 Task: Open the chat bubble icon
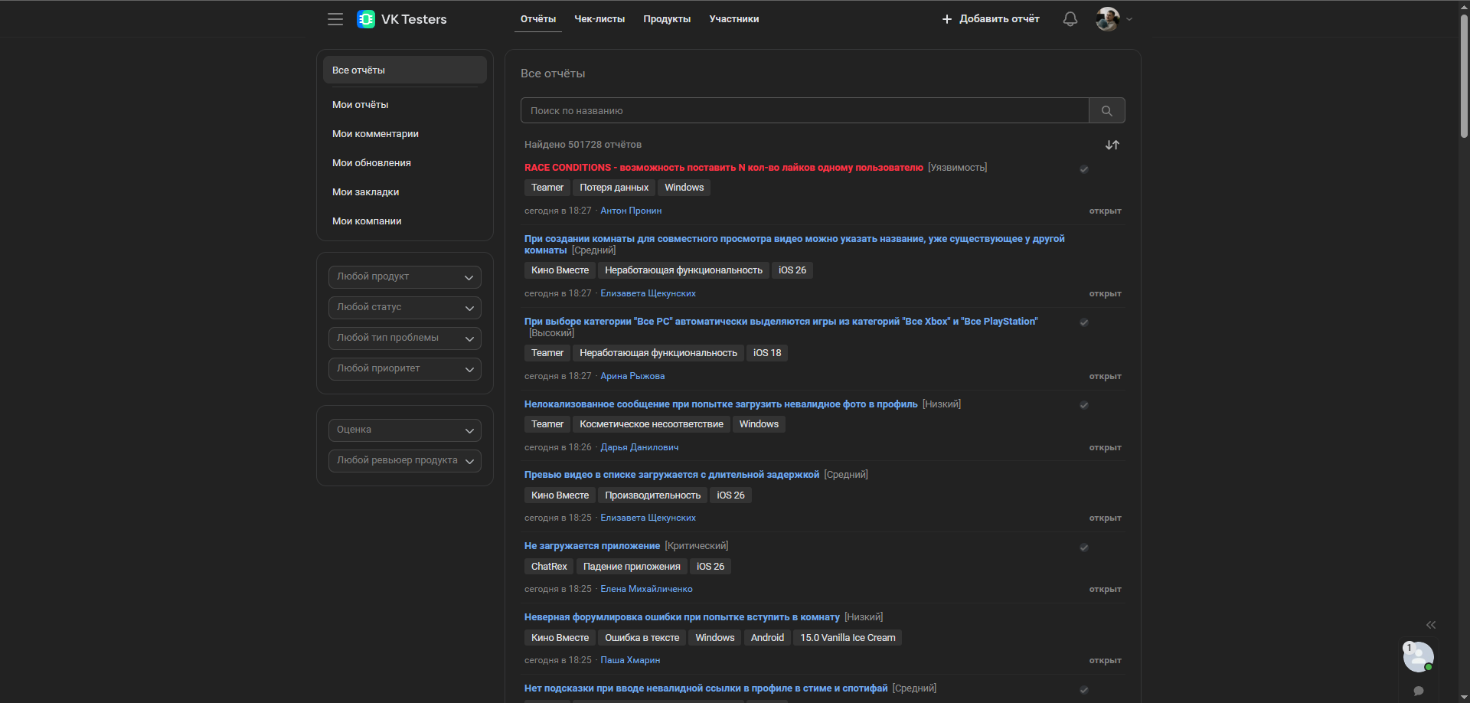[x=1419, y=691]
